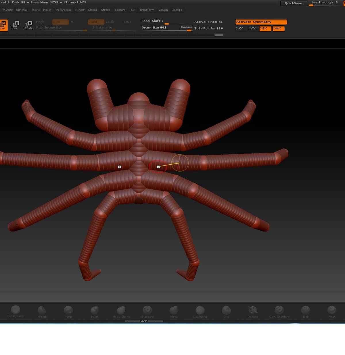Select the Move transform tool
345x355 pixels.
tap(3, 25)
